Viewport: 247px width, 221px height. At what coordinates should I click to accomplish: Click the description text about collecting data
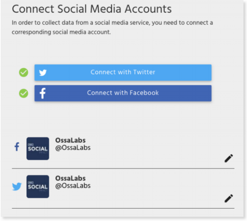point(112,27)
